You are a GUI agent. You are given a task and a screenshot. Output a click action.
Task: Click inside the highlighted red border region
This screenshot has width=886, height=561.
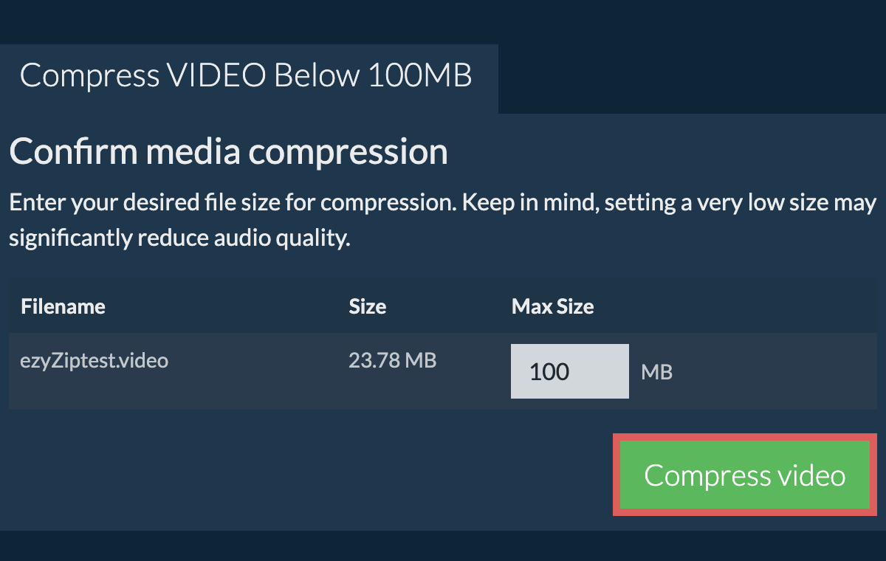744,475
